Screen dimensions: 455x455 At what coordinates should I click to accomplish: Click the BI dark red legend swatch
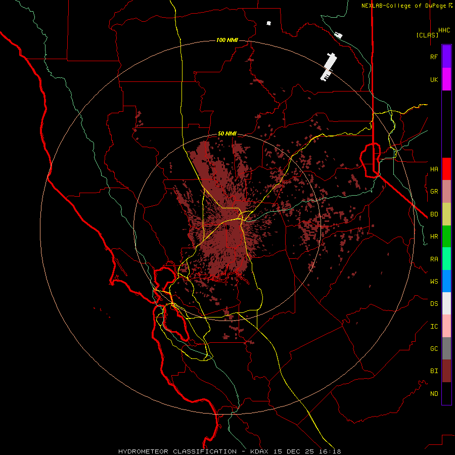pos(446,371)
